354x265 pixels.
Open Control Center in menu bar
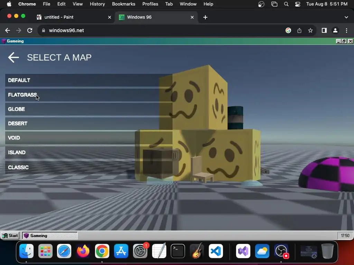(298, 4)
